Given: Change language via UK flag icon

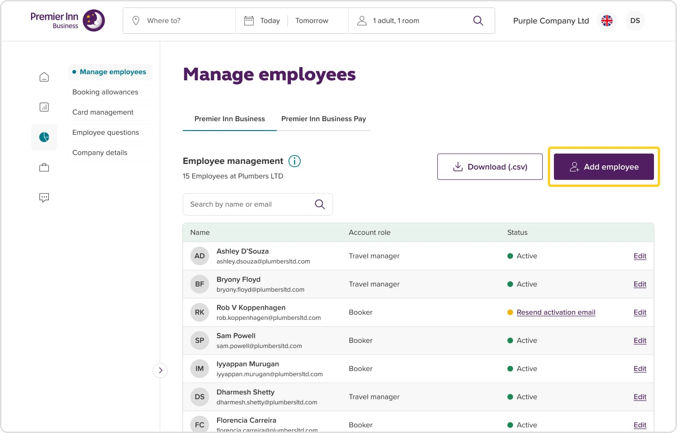Looking at the screenshot, I should click(607, 21).
